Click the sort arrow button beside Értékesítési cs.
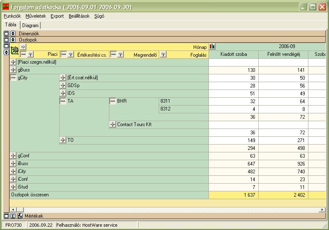The height and width of the screenshot is (230, 329). (71, 55)
